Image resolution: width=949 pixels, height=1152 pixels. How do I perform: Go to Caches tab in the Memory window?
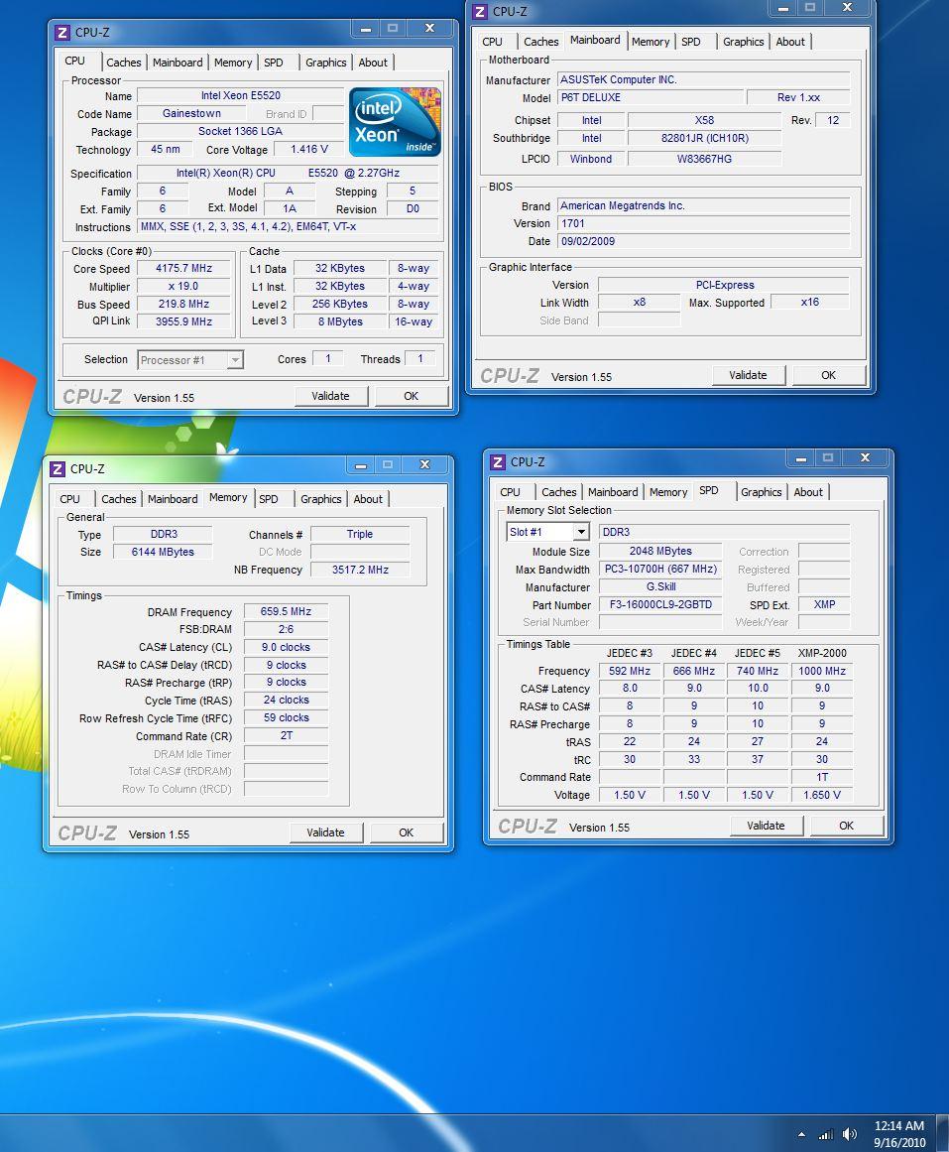click(118, 499)
